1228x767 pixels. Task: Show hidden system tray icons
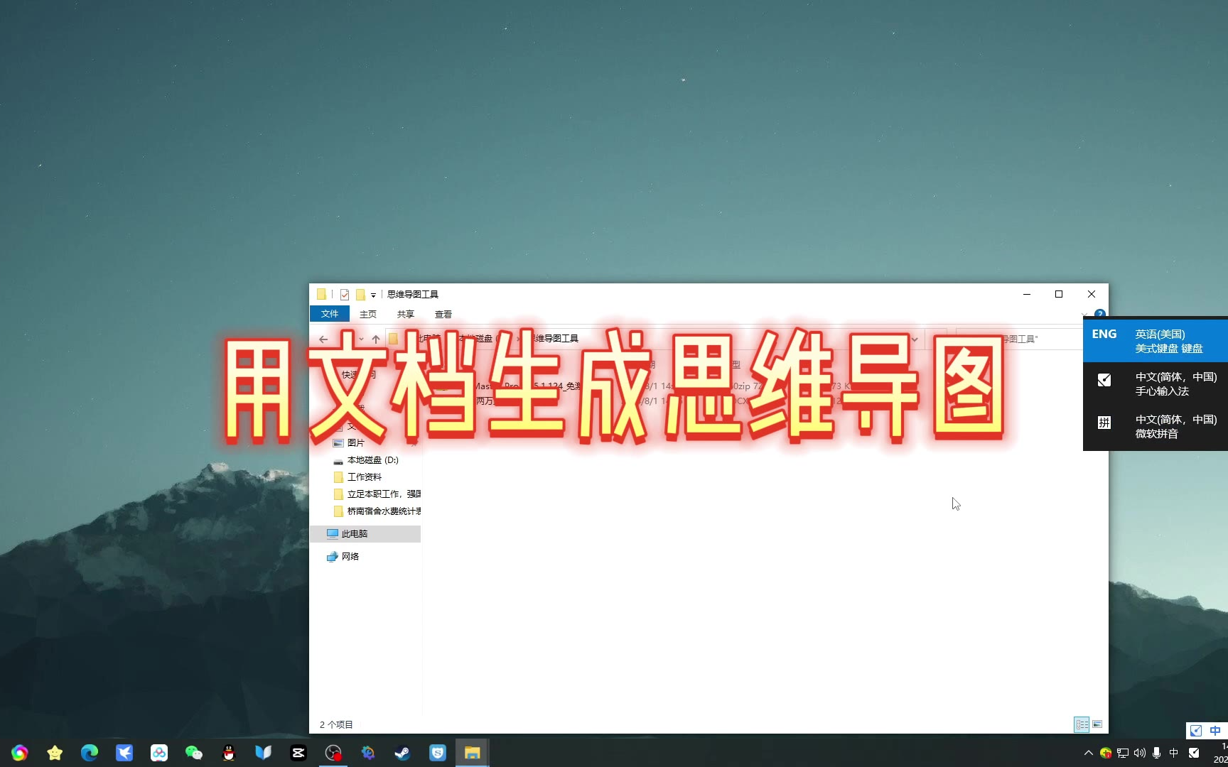[x=1089, y=753]
